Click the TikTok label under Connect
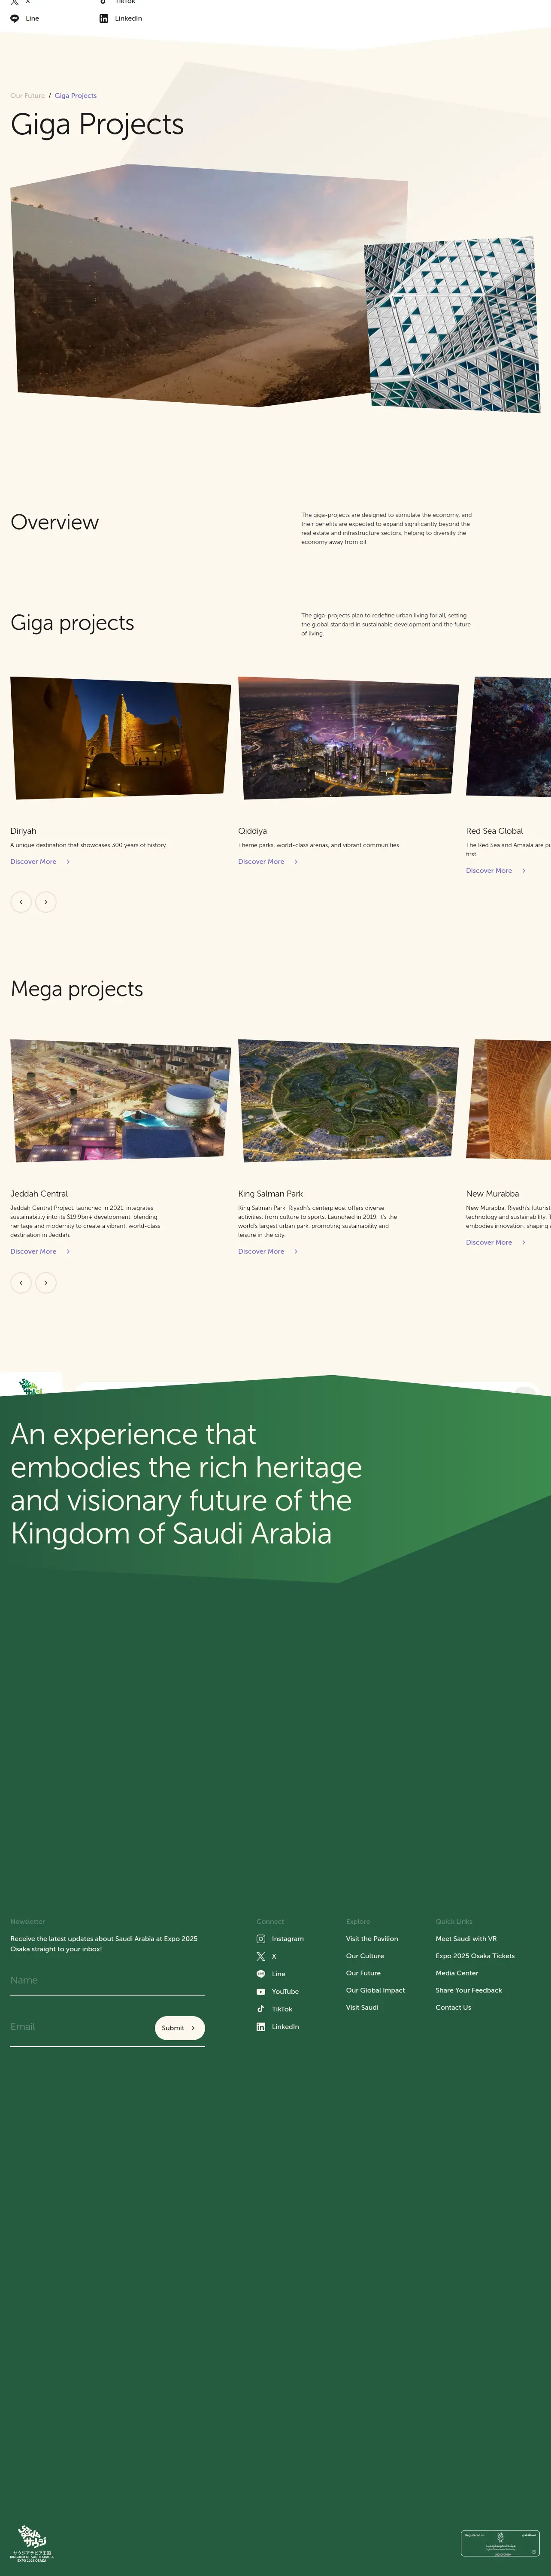551x2576 pixels. point(282,2009)
